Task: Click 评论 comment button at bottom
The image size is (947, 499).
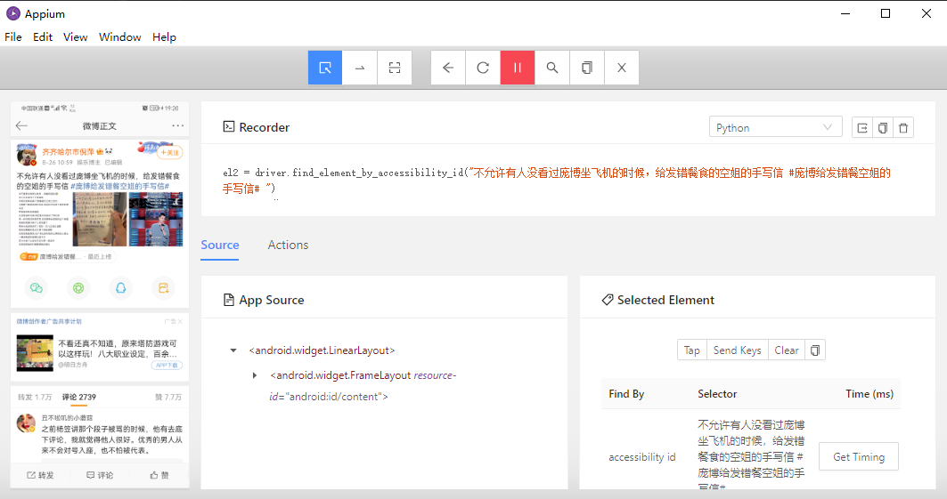Action: click(100, 475)
